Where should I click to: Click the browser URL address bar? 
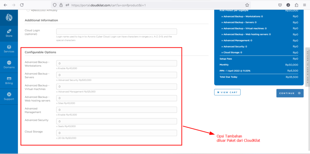pyautogui.click(x=151, y=5)
